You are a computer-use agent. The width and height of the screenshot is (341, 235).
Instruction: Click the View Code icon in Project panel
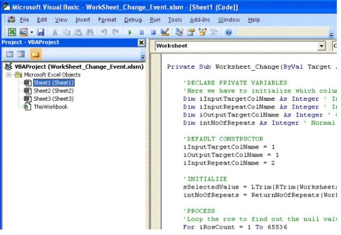click(x=10, y=54)
